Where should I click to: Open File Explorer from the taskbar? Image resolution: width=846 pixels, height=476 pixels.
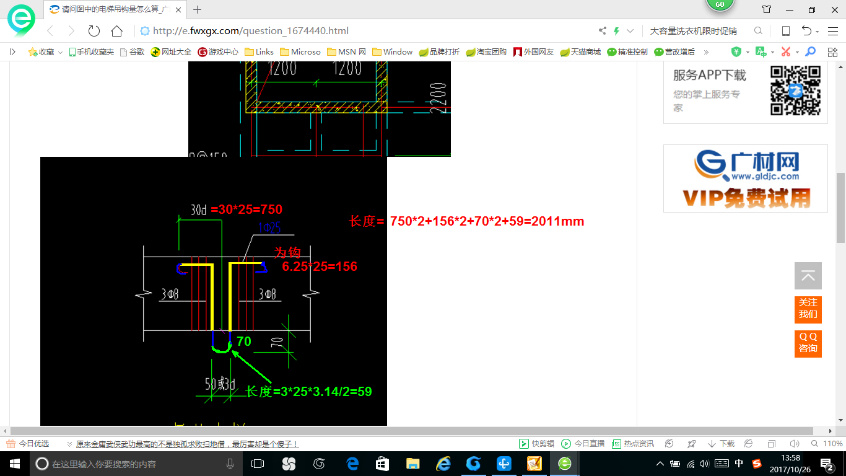(412, 464)
